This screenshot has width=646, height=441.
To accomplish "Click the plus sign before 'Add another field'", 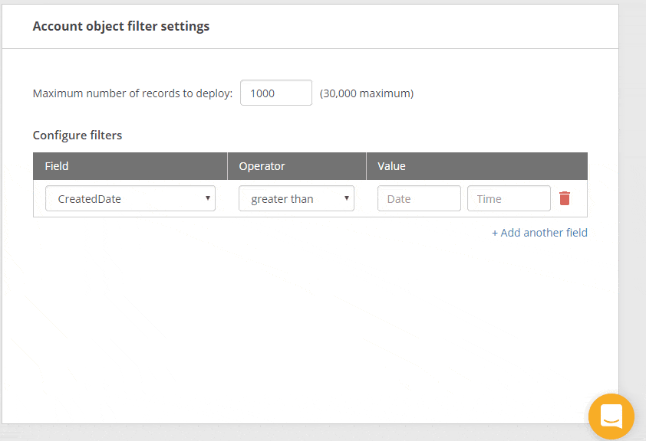I will click(495, 233).
